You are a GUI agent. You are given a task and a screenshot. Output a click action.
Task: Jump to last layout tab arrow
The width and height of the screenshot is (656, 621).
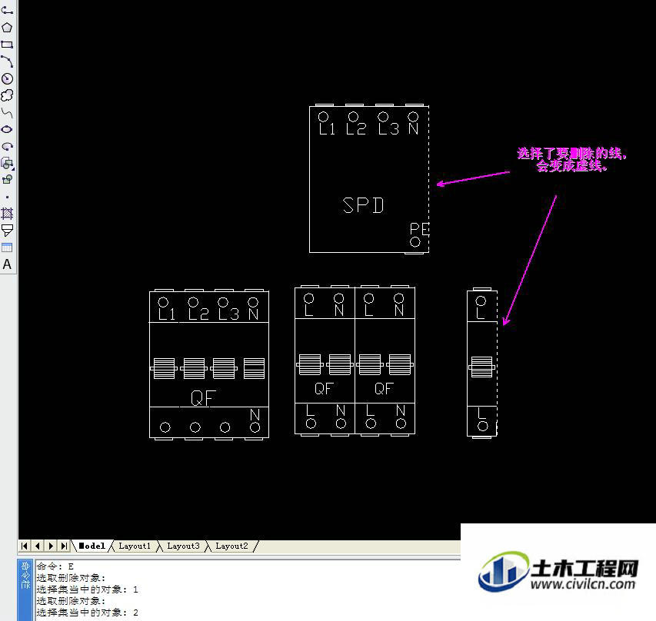click(64, 546)
